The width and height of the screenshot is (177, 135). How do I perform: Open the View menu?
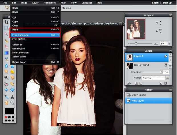tap(74, 3)
